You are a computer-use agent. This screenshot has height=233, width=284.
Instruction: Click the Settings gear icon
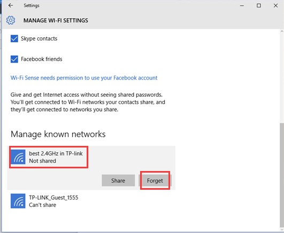point(11,20)
